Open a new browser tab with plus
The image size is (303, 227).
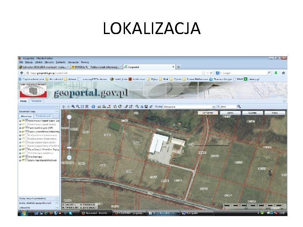[x=178, y=67]
